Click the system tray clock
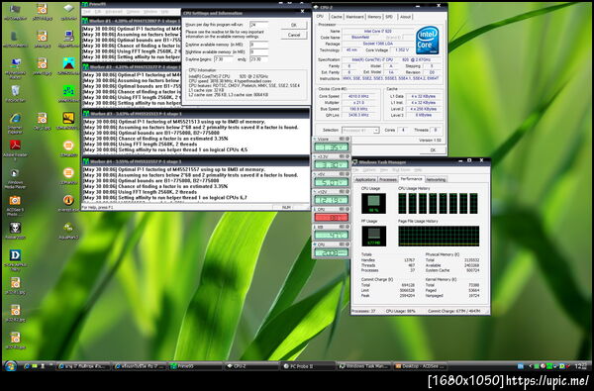 (x=580, y=366)
